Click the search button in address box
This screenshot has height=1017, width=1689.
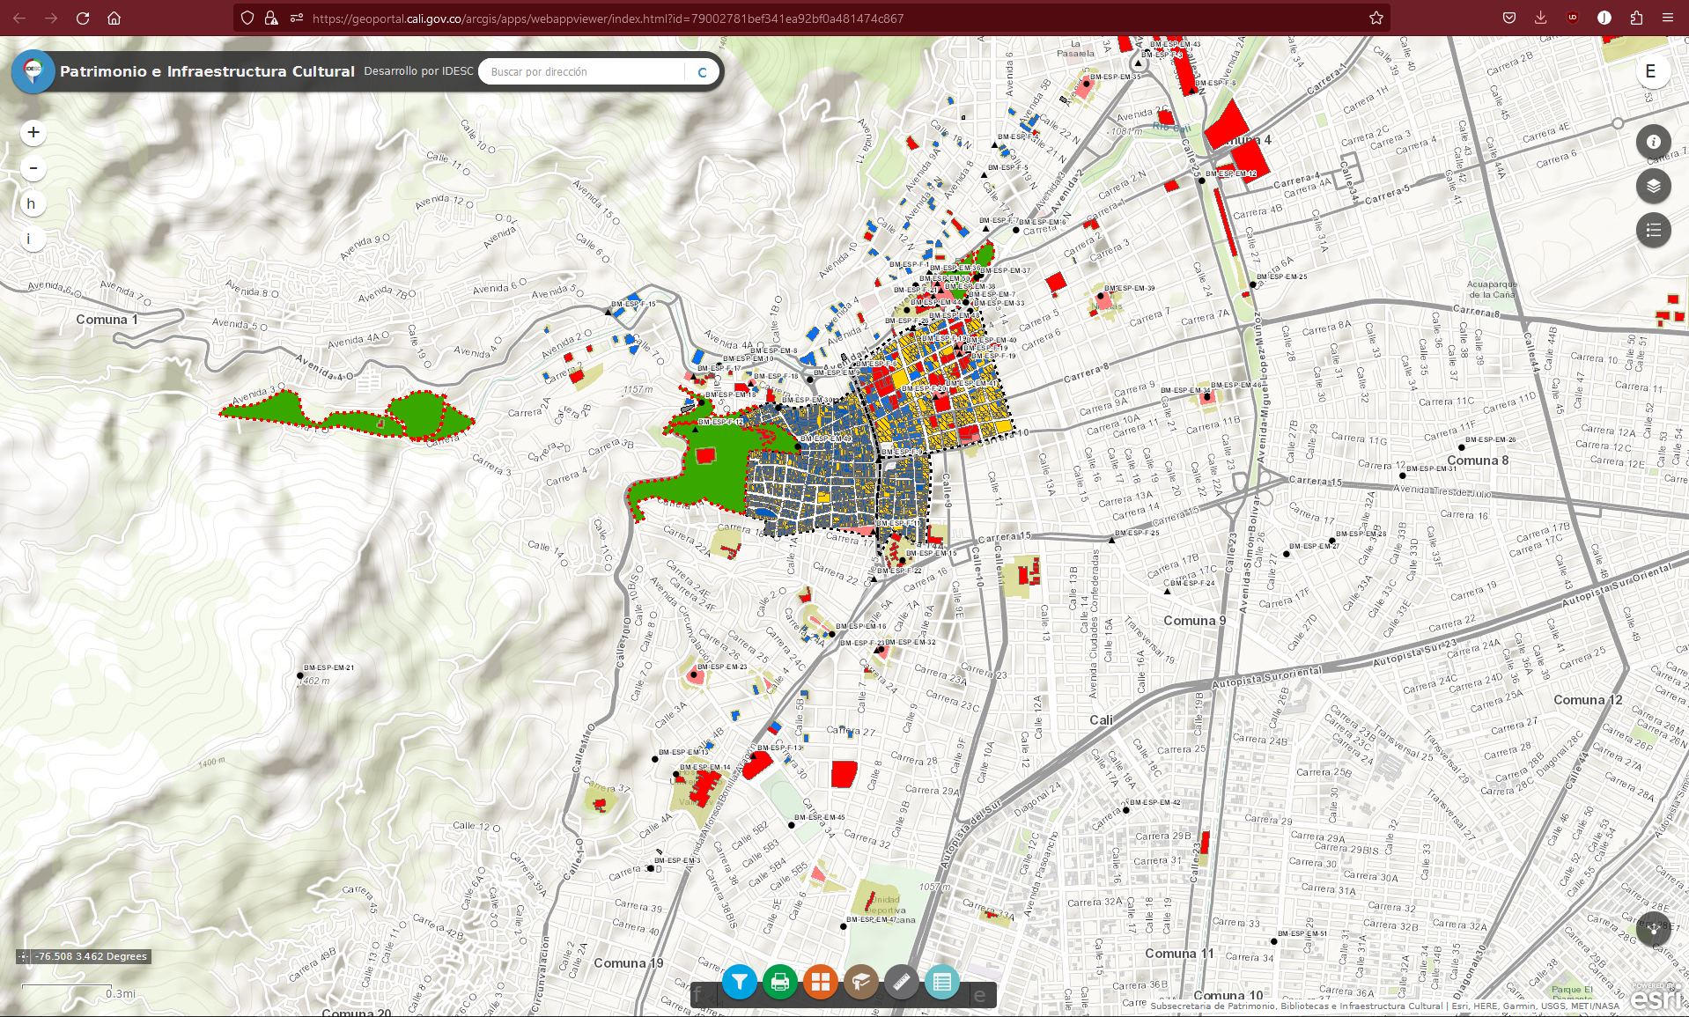(x=702, y=72)
